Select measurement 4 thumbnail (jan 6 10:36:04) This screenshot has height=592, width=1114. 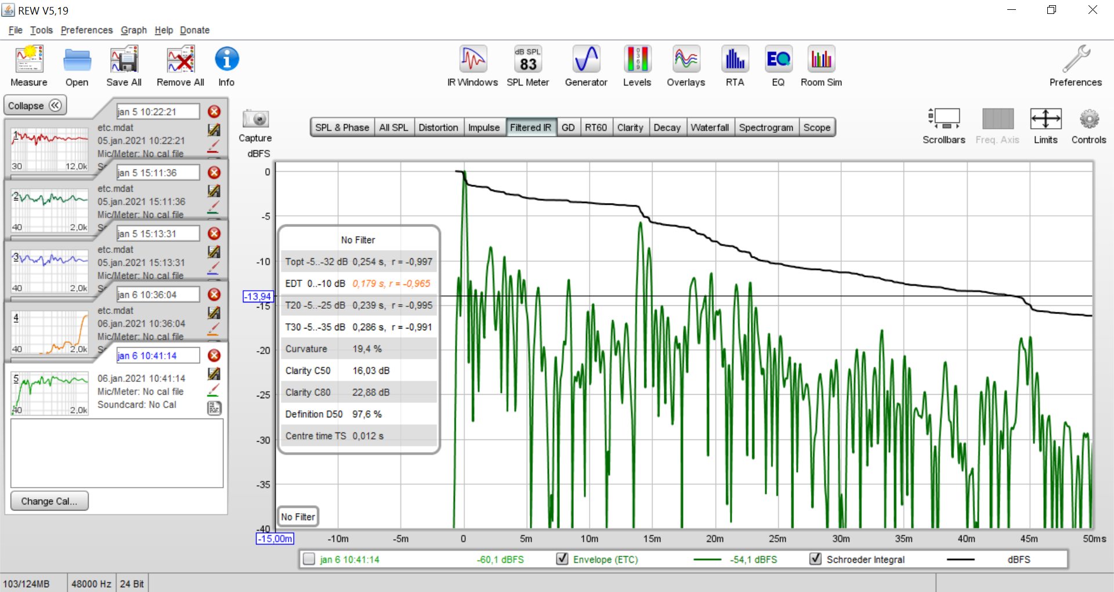click(50, 333)
